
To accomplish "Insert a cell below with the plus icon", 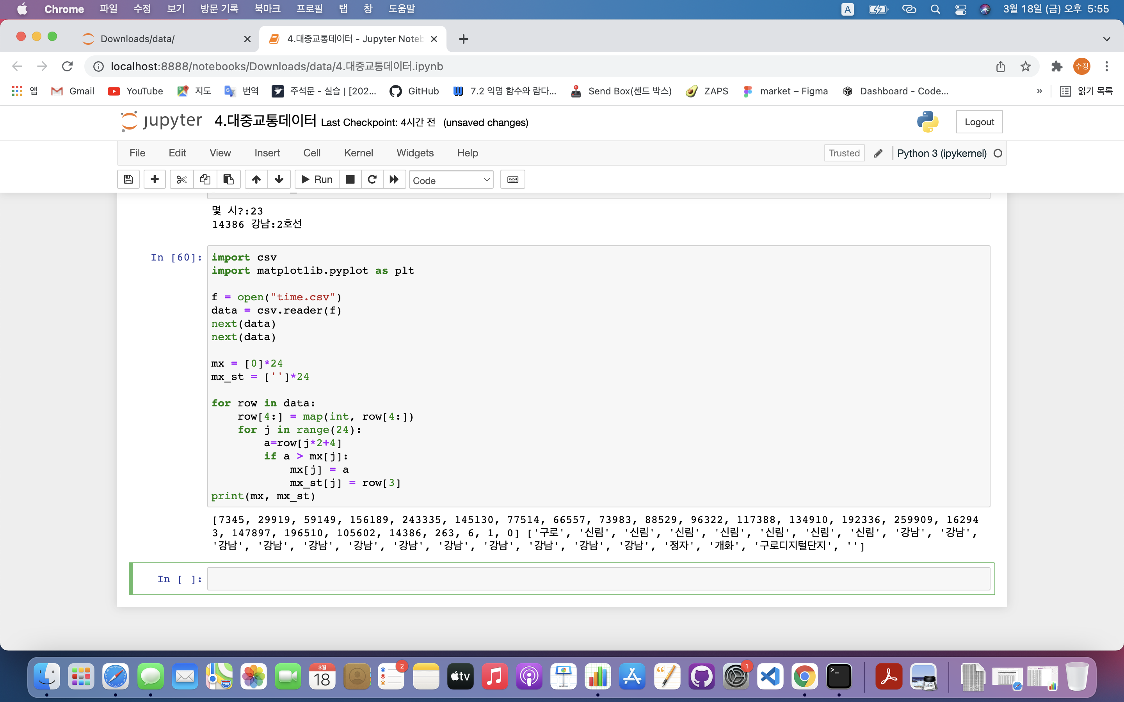I will pos(155,180).
